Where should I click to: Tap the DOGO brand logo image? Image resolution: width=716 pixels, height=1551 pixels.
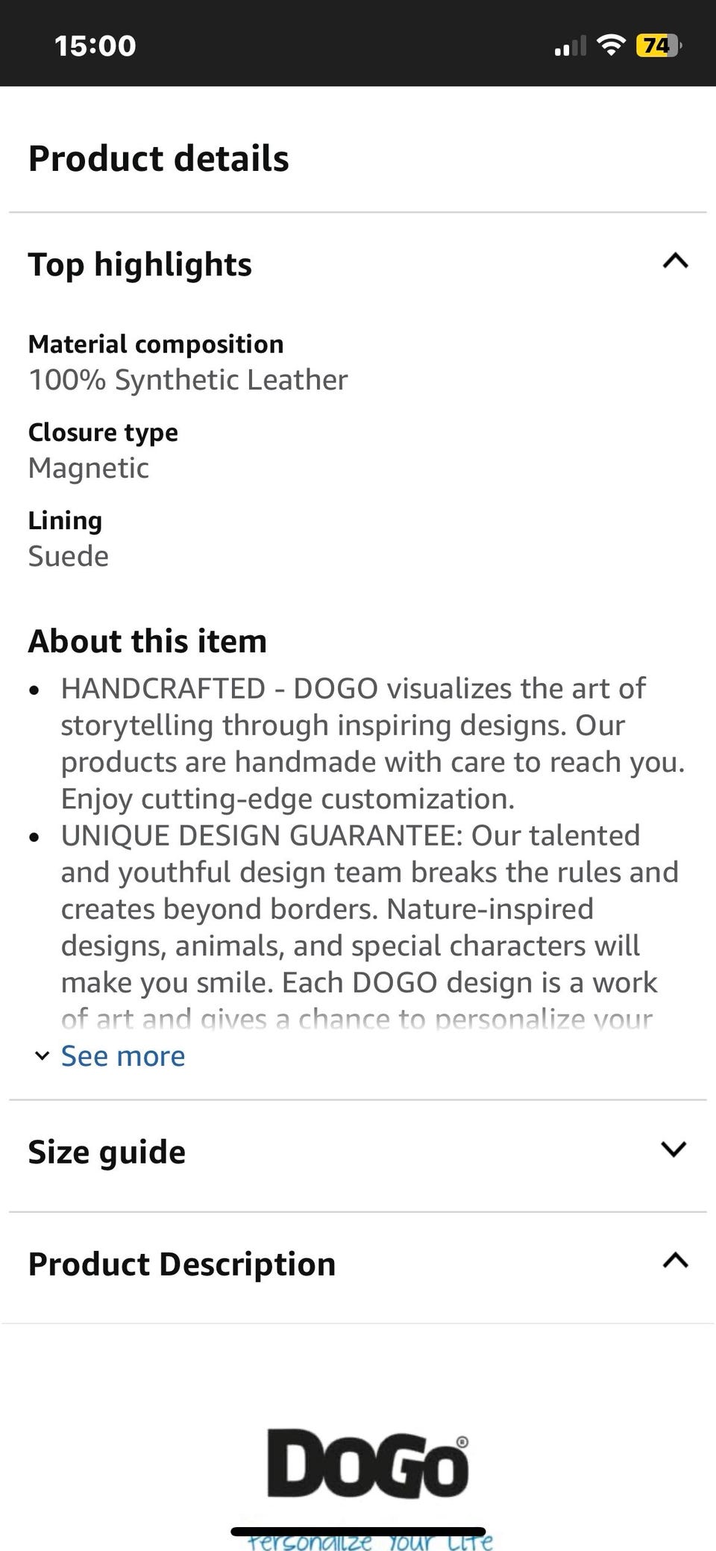pos(368,1464)
